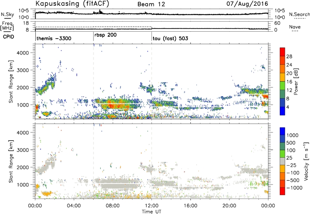The height and width of the screenshot is (214, 310).
Task: Click the '2000' tick of the power panel
Action: pyautogui.click(x=23, y=87)
